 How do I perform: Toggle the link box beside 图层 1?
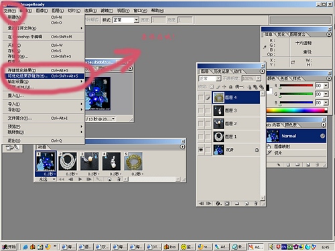pos(208,137)
